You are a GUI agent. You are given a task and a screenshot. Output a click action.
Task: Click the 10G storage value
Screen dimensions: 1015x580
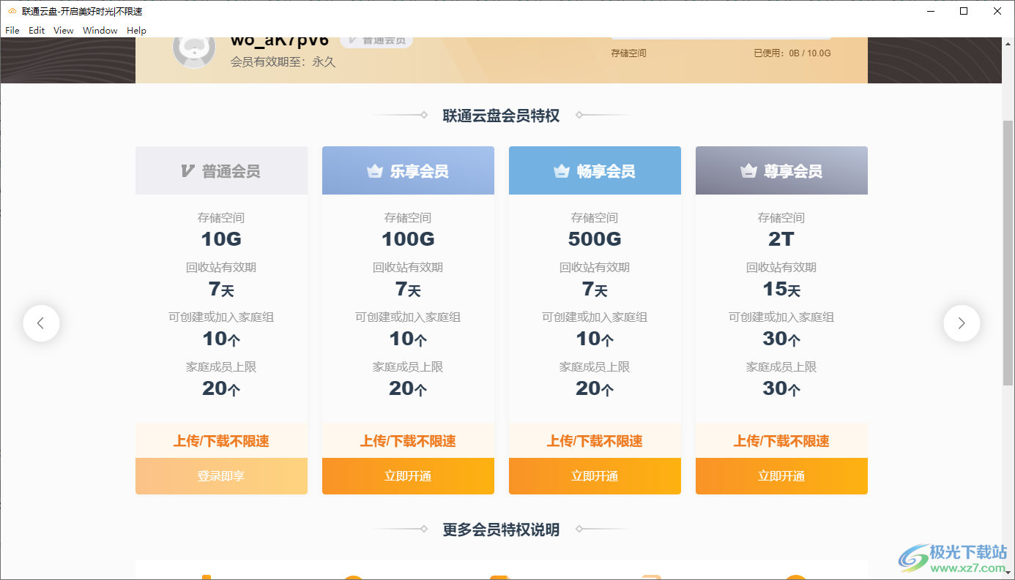221,239
